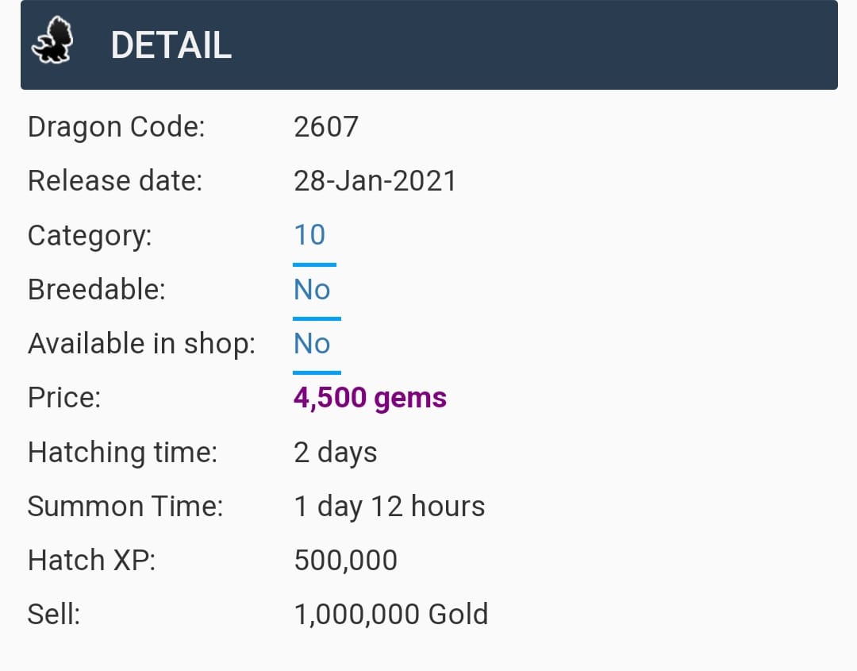
Task: Click the Dragon Code label
Action: pos(117,127)
